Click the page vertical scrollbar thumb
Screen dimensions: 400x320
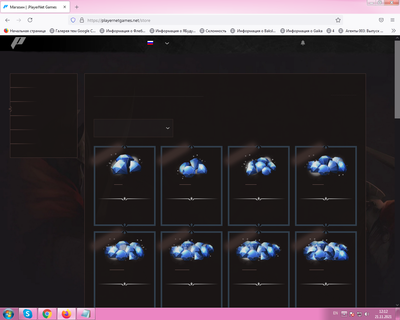pyautogui.click(x=397, y=80)
